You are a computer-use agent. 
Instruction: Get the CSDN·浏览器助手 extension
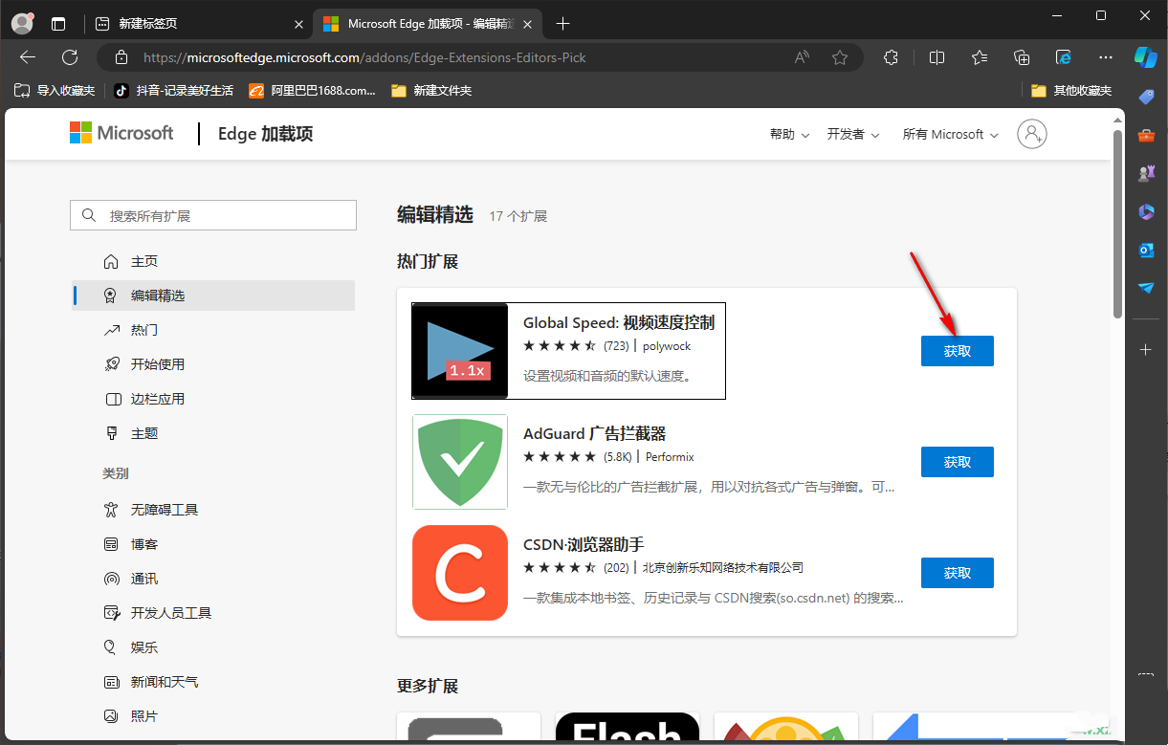pyautogui.click(x=958, y=573)
